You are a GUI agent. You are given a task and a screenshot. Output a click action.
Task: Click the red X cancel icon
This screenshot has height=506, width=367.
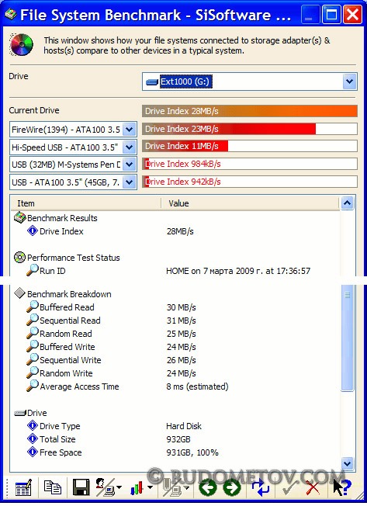pos(312,487)
